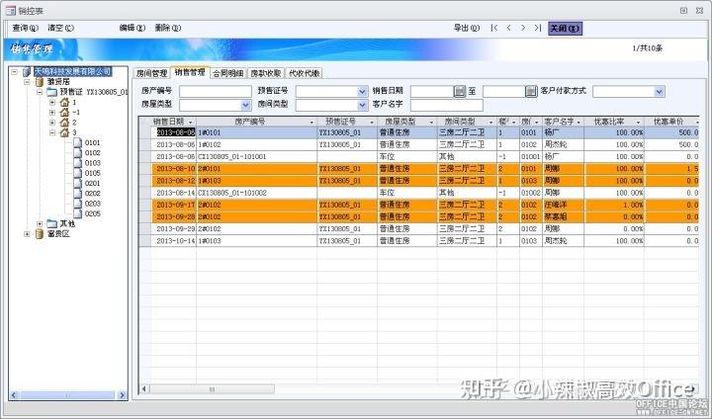Click the 导出 button
The width and height of the screenshot is (712, 419).
click(x=467, y=28)
